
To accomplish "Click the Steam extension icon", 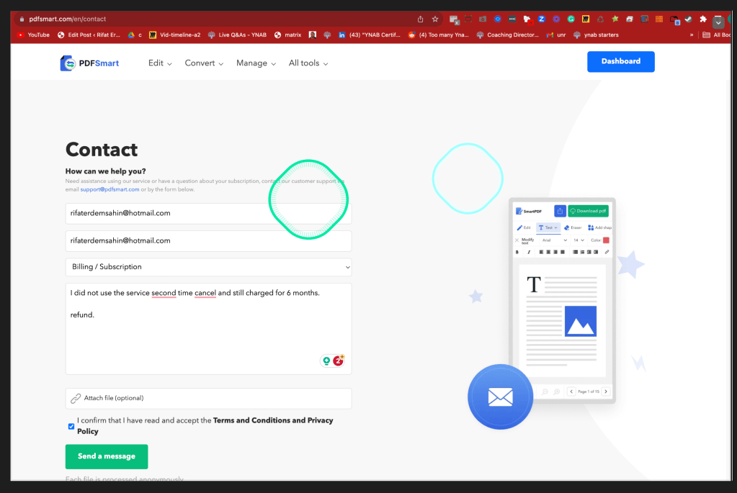I will click(689, 19).
